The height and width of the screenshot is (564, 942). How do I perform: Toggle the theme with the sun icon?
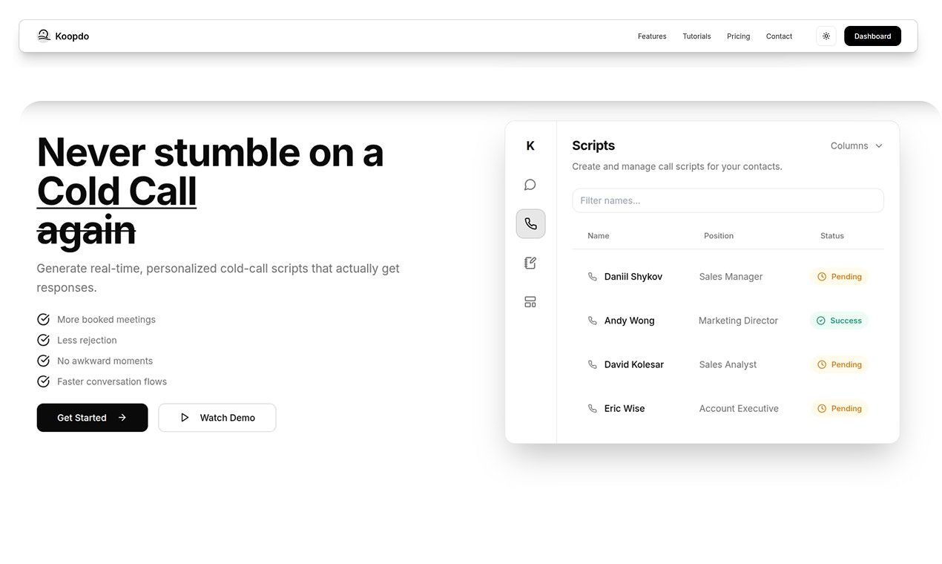pyautogui.click(x=826, y=36)
